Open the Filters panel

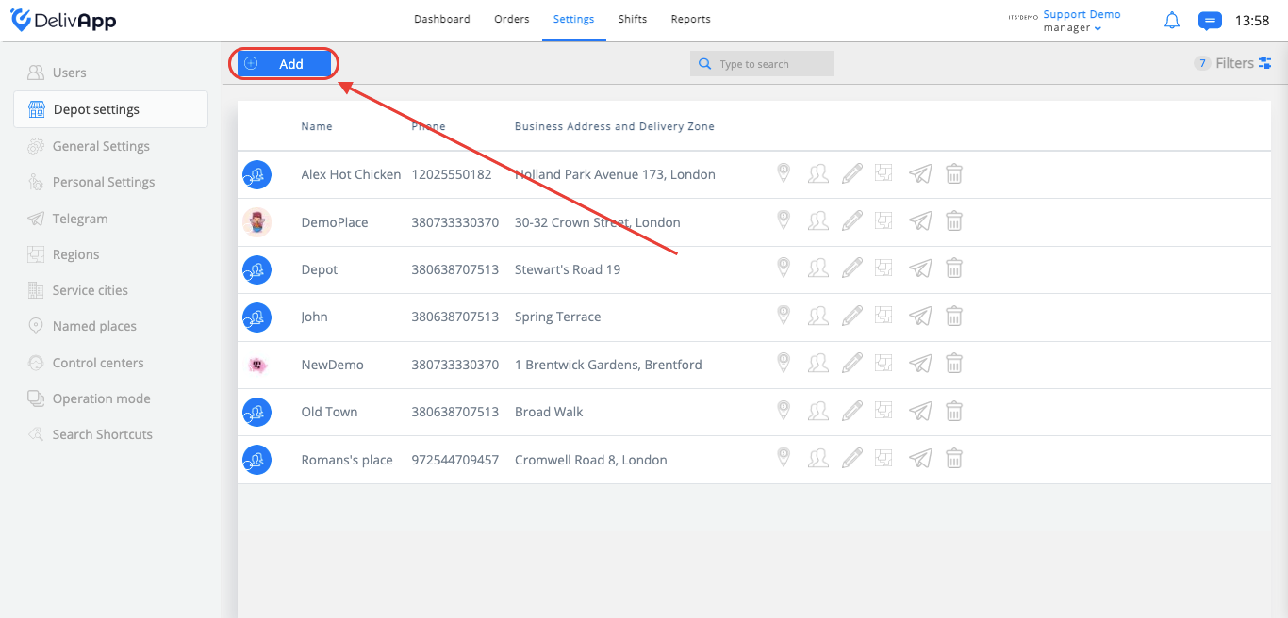point(1233,63)
